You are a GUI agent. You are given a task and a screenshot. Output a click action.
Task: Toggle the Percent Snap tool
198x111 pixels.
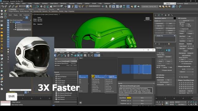(x=80, y=6)
